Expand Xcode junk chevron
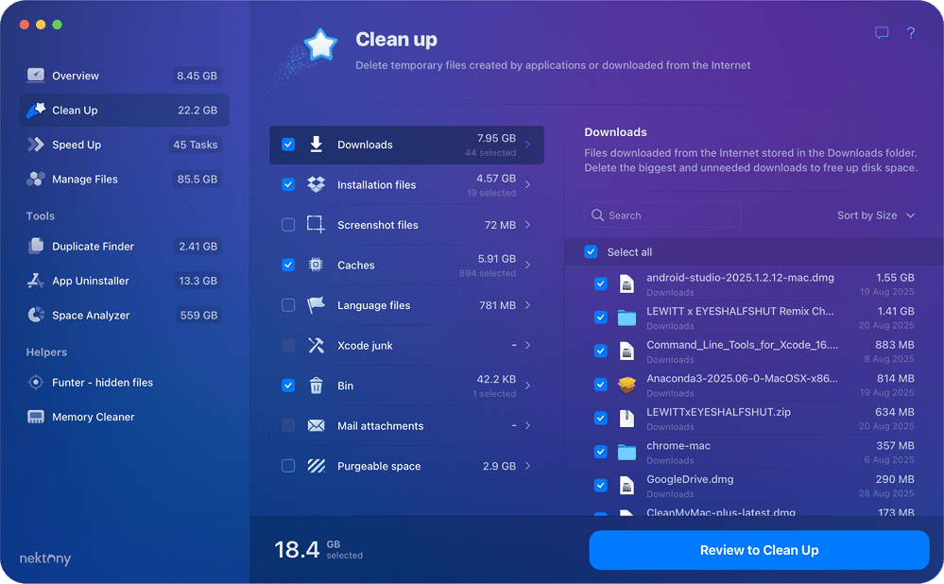 [527, 346]
